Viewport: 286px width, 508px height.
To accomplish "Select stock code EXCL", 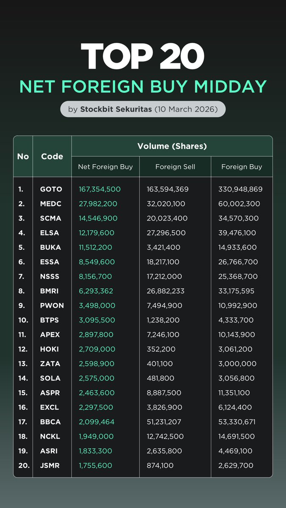I will (50, 407).
